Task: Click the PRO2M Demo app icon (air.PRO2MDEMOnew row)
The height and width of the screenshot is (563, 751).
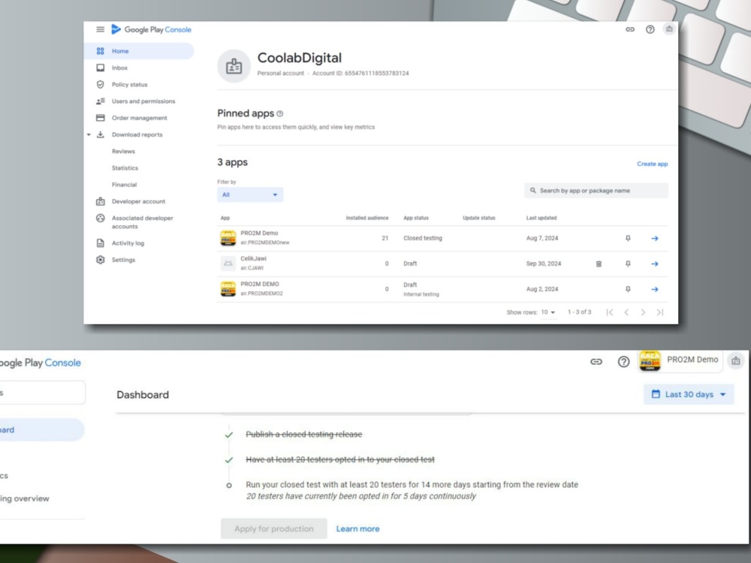Action: tap(228, 238)
